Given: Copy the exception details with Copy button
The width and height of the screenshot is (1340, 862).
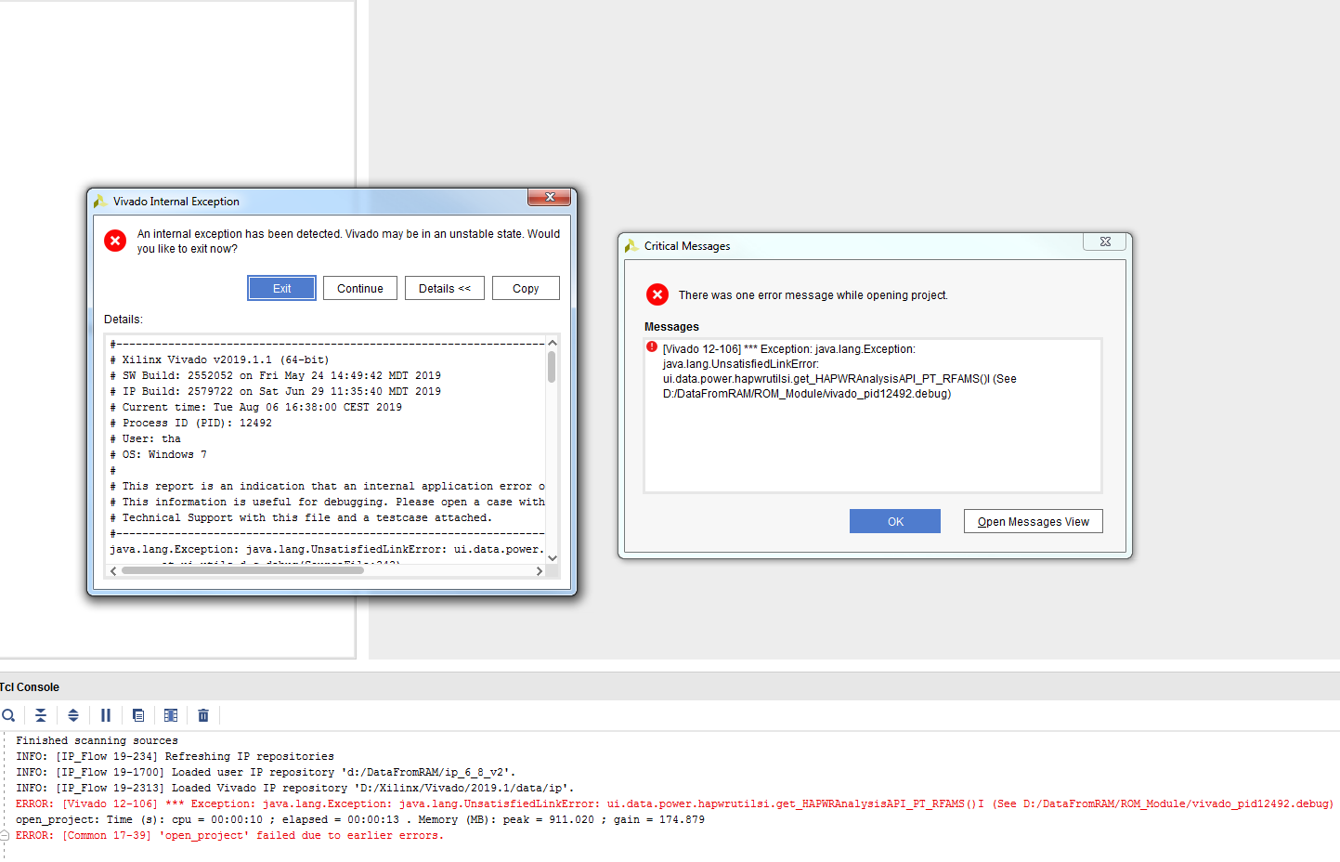Looking at the screenshot, I should click(x=526, y=289).
